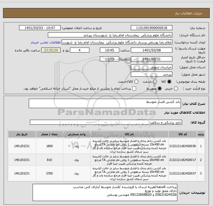Click the delivery city field بیرجند

[152, 74]
